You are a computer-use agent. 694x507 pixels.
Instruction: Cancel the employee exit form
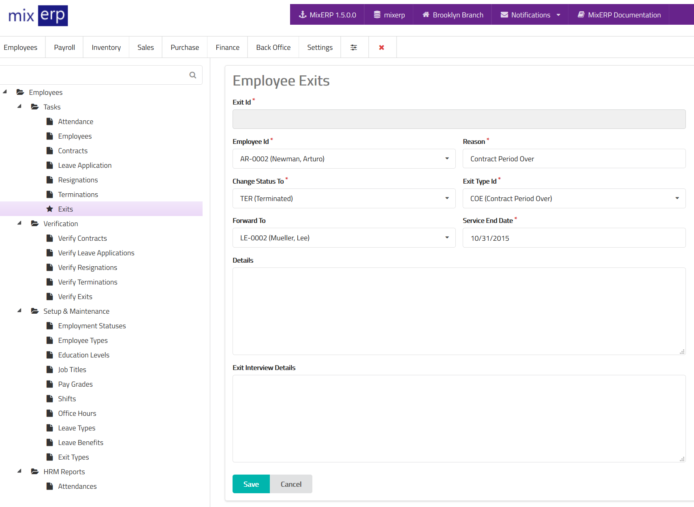tap(291, 484)
